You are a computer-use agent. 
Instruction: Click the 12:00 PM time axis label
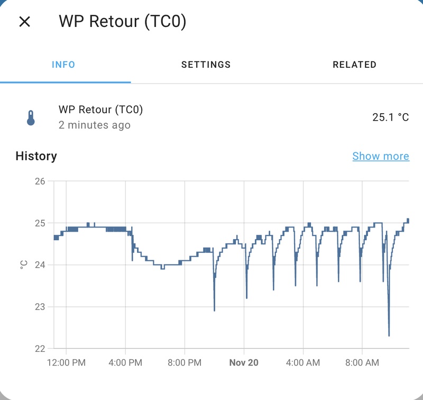tap(66, 363)
